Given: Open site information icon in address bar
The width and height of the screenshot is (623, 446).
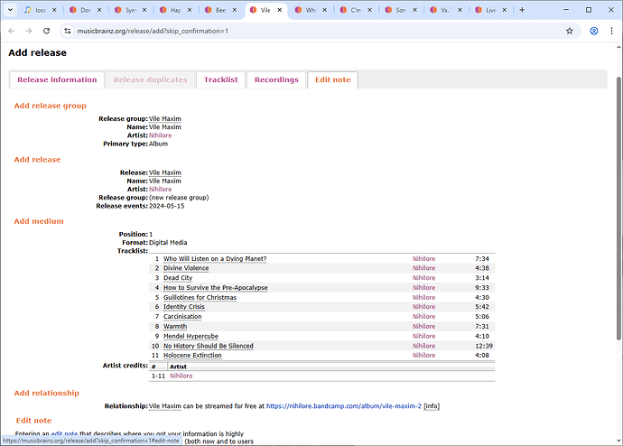Looking at the screenshot, I should tap(68, 31).
